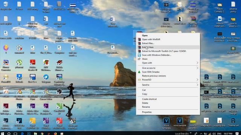Click the volume speaker tray icon

pyautogui.click(x=214, y=133)
